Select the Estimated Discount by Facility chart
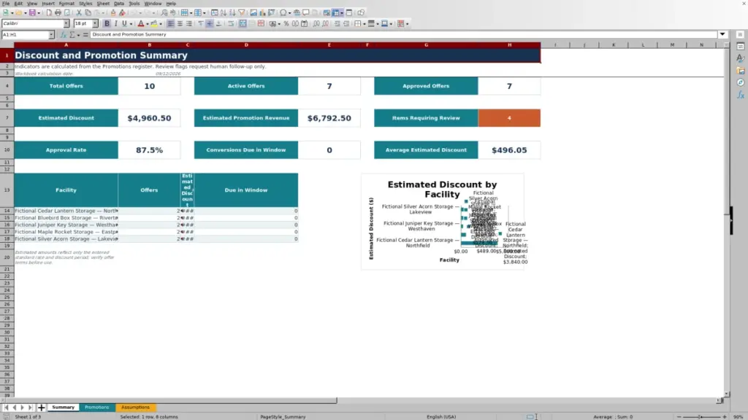The width and height of the screenshot is (748, 420). (x=442, y=222)
